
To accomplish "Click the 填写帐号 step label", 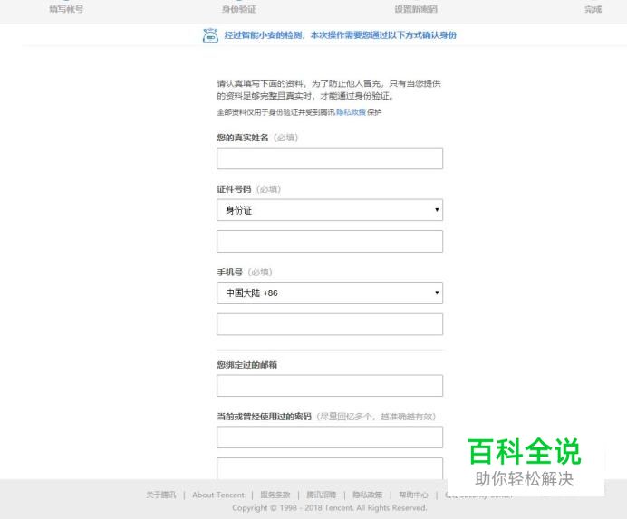I will click(x=66, y=9).
